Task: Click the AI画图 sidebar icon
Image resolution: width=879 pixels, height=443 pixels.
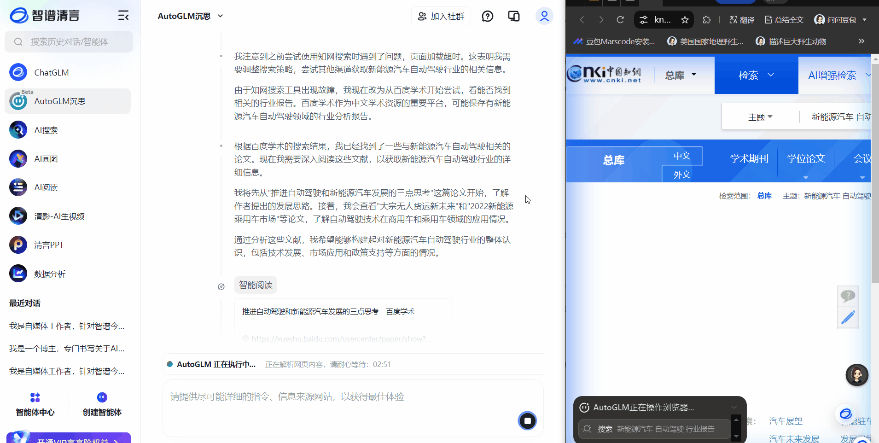Action: tap(18, 159)
